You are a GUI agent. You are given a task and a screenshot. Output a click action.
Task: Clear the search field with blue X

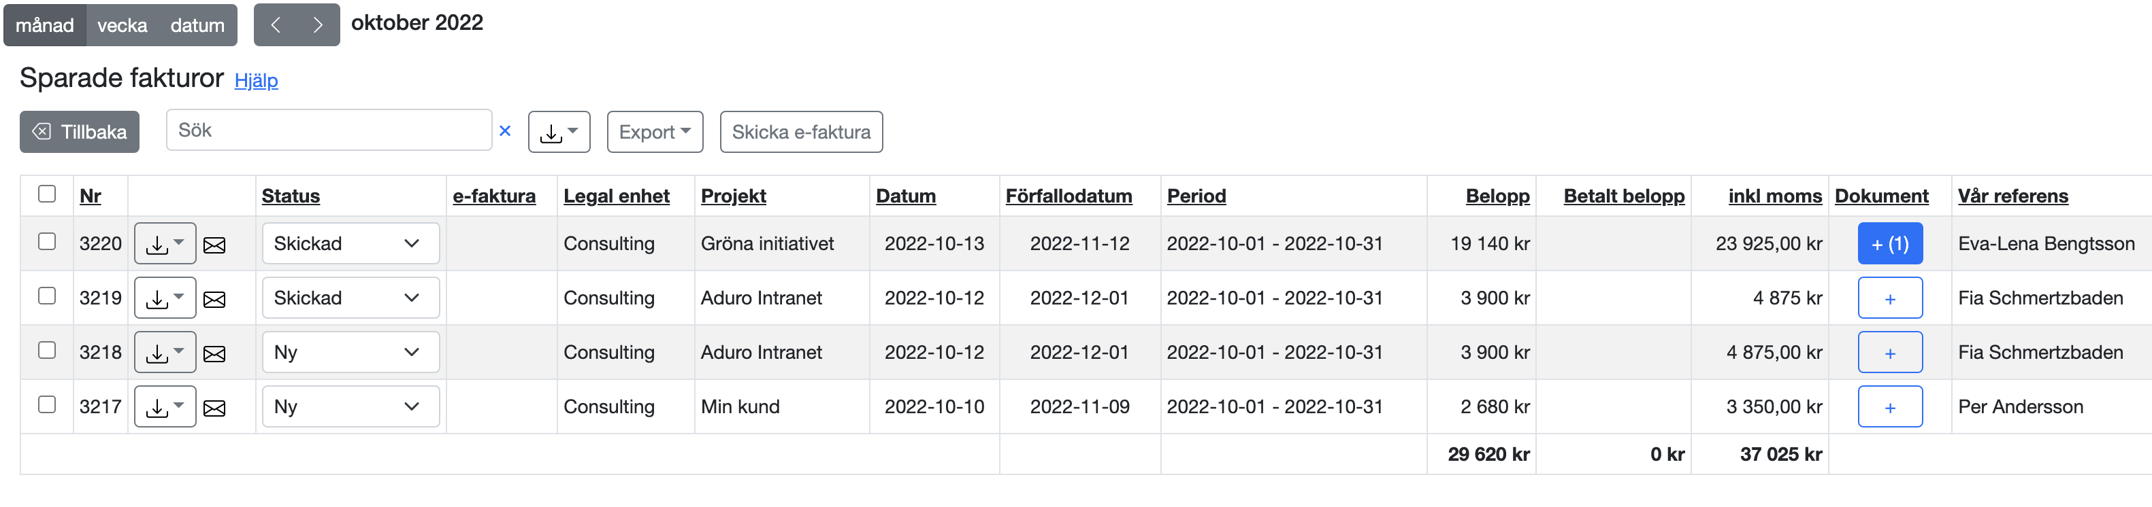pyautogui.click(x=504, y=131)
